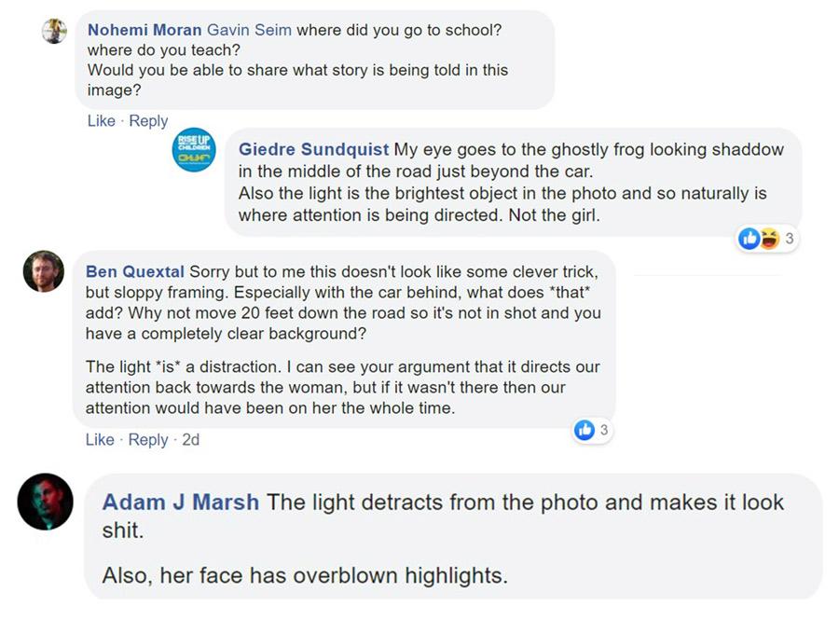Like Ben Quextal's comment
The image size is (839, 620).
100,440
